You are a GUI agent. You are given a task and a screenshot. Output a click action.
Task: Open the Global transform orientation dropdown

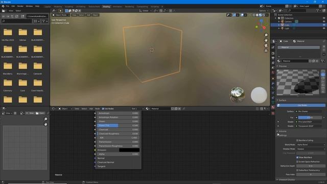(x=145, y=11)
